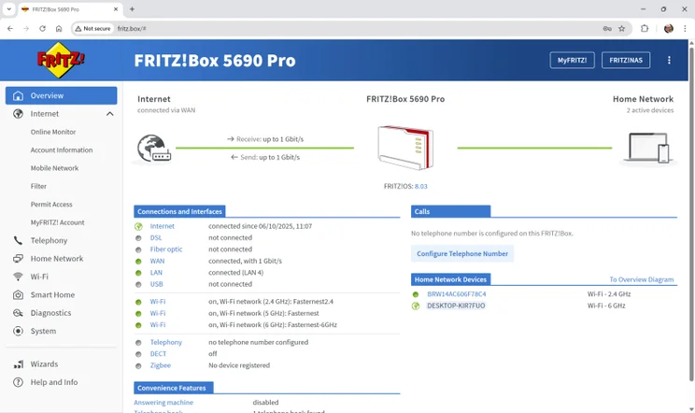Image resolution: width=695 pixels, height=413 pixels.
Task: Open the DESKTOP-KIR7FUO device link
Action: [x=456, y=306]
